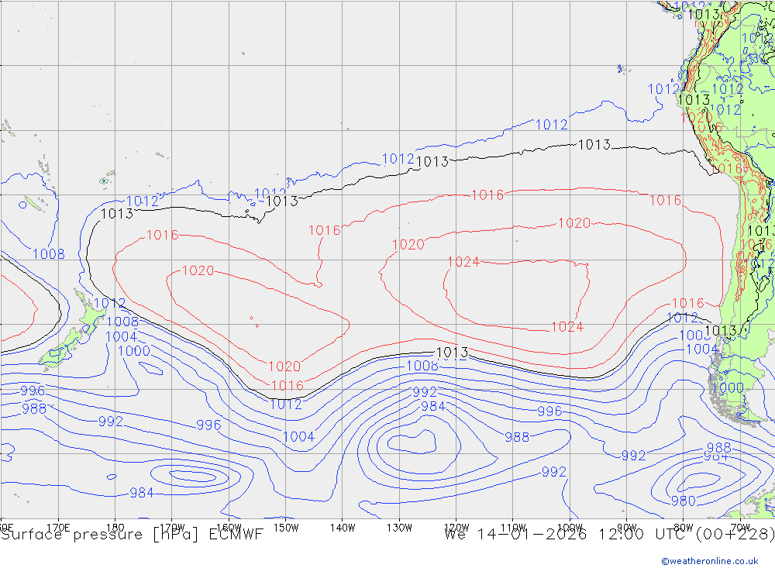Screen dimensions: 775x568
Task: Click the 1024 label beside the 1020 label
Action: coord(463,262)
